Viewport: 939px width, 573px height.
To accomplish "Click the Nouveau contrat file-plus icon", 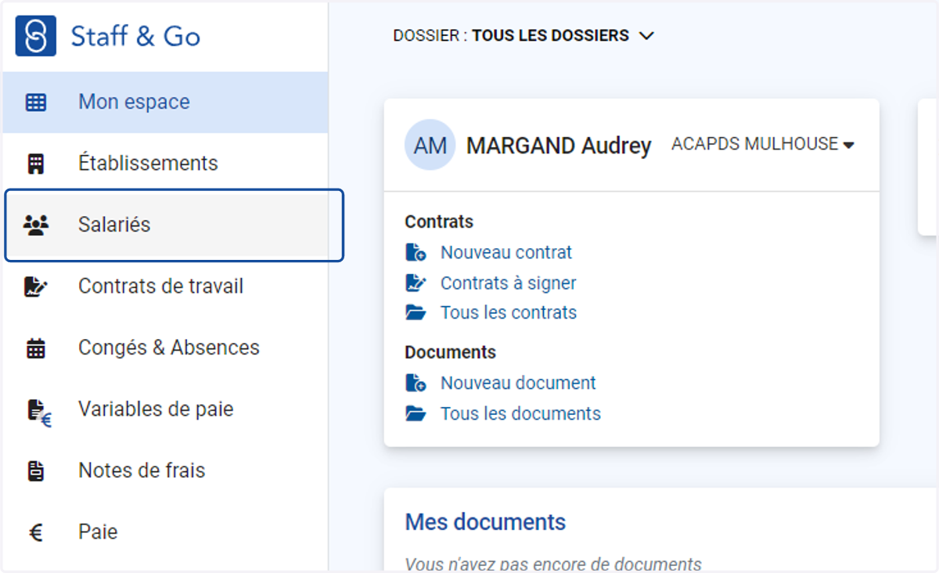I will (x=416, y=252).
